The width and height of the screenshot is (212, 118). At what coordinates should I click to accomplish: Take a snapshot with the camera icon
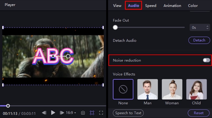coord(83,113)
